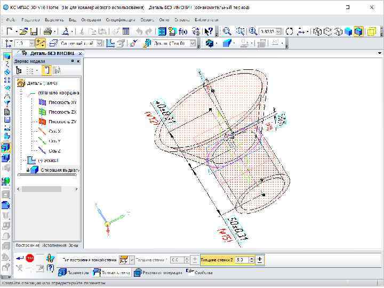Click the context help question-mark icon
This screenshot has height=288, width=384.
[x=210, y=31]
